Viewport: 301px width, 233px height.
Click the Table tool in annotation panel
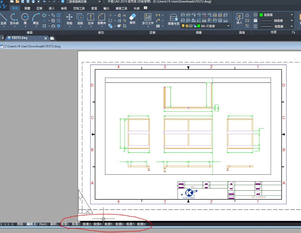[x=158, y=26]
